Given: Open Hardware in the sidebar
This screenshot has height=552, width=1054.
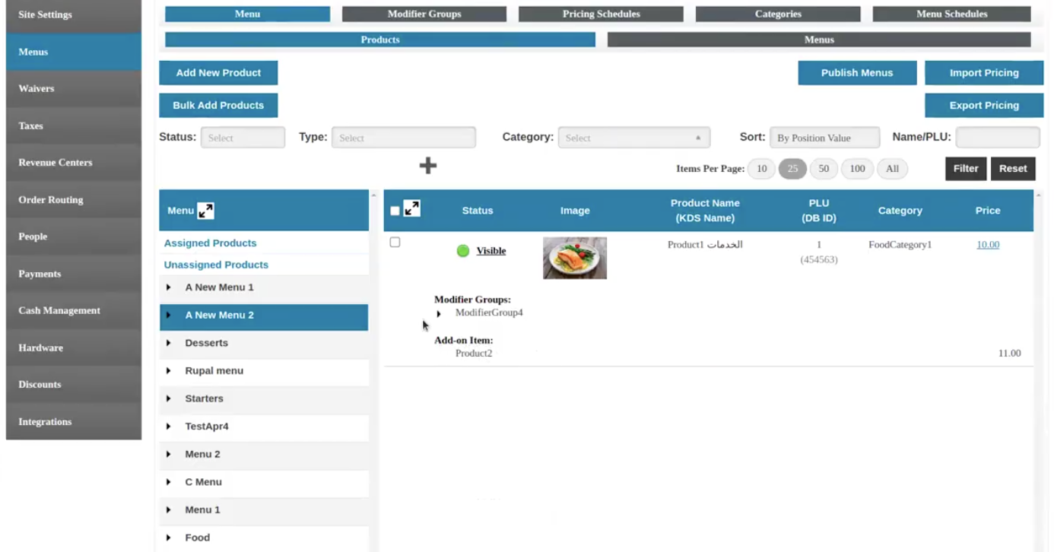Looking at the screenshot, I should (x=74, y=347).
